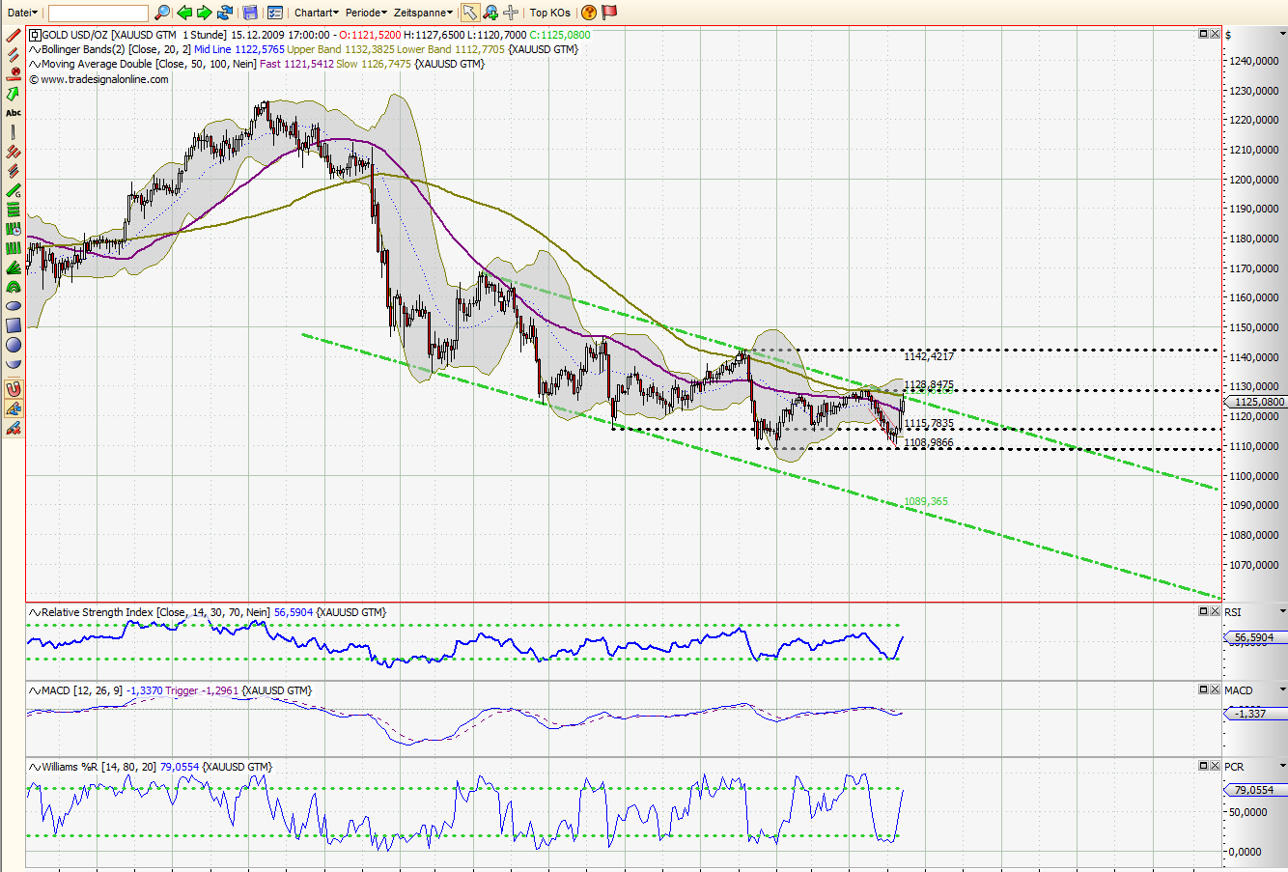
Task: Click the symbol search input field
Action: click(98, 13)
